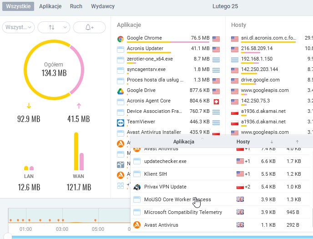This screenshot has width=313, height=239.
Task: Open the Wydawcy tab
Action: [103, 6]
